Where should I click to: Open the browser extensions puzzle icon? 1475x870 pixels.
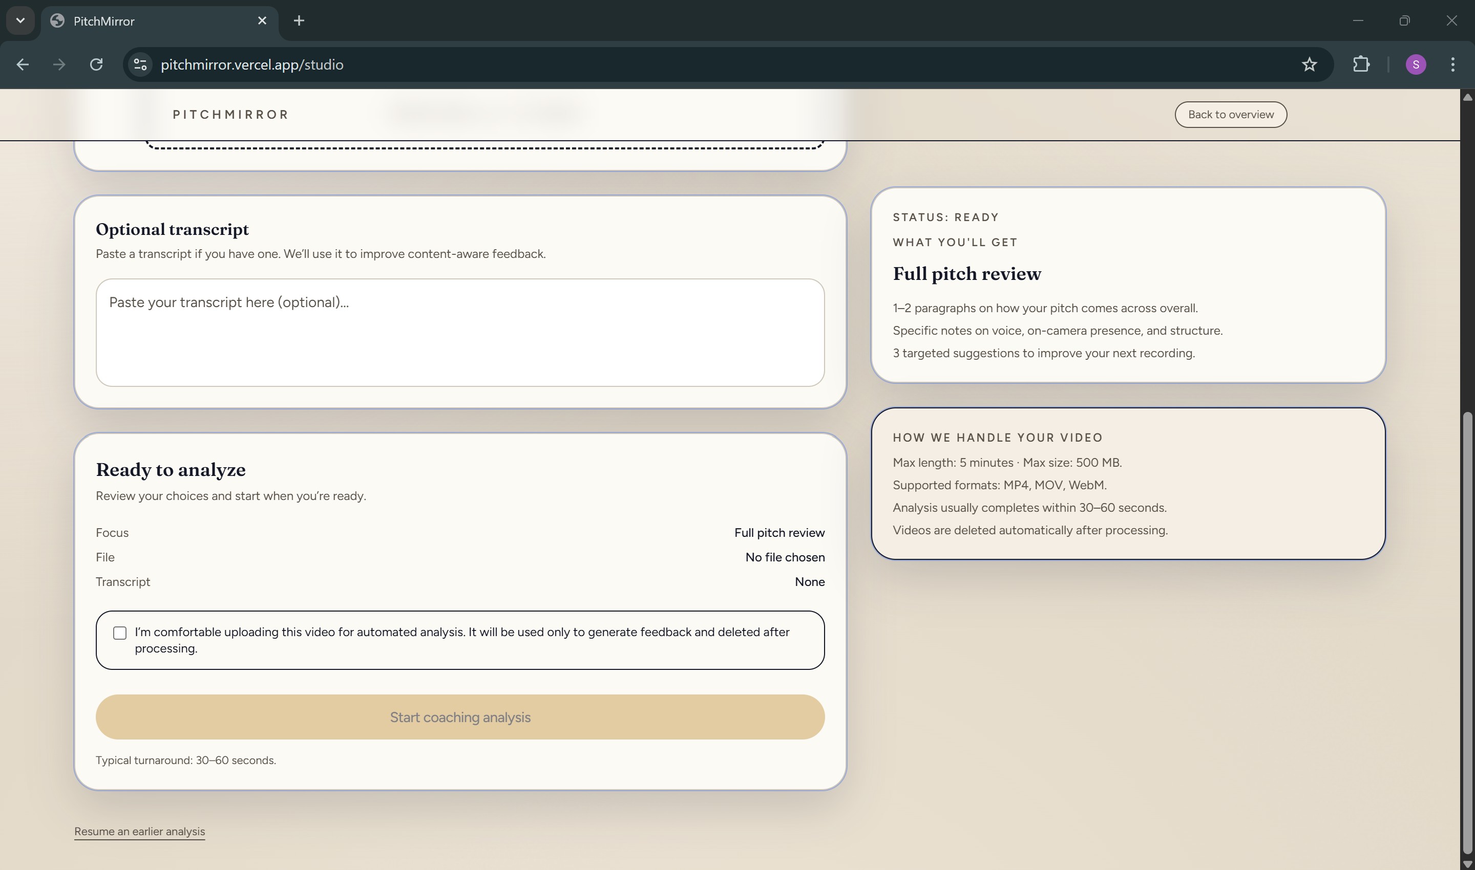tap(1361, 64)
